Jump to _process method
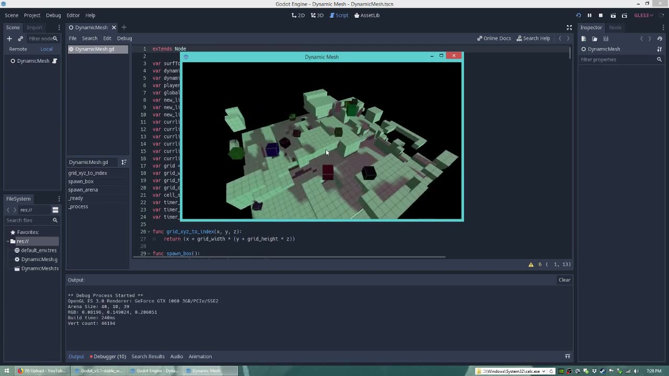 pos(78,206)
